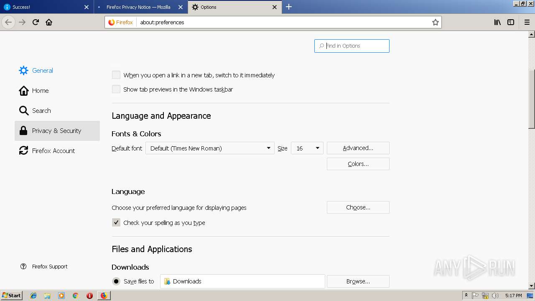This screenshot has width=535, height=301.
Task: Enable switching to new tab immediately checkbox
Action: 116,75
